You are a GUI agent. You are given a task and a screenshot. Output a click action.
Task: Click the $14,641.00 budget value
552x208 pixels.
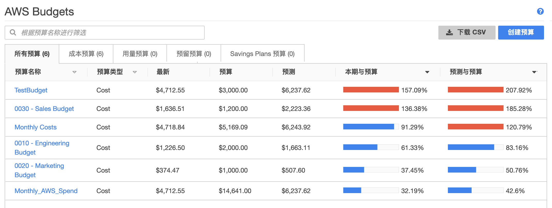point(235,191)
